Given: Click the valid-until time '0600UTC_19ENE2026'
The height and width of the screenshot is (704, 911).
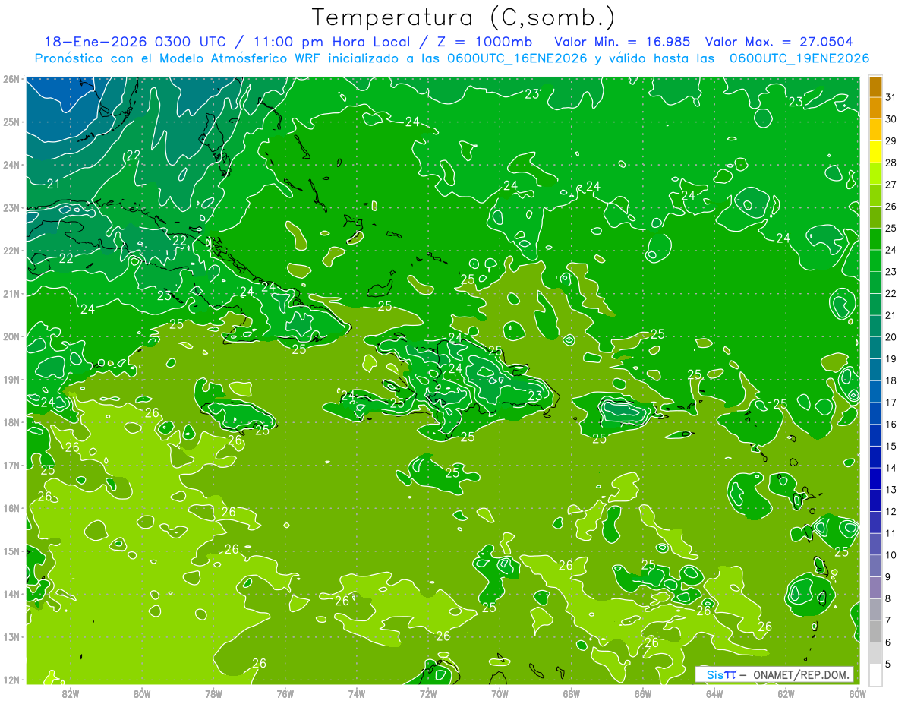Looking at the screenshot, I should [x=800, y=58].
